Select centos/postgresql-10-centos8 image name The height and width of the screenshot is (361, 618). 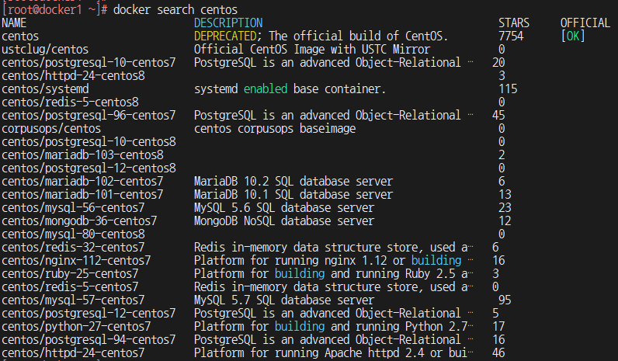pyautogui.click(x=89, y=142)
